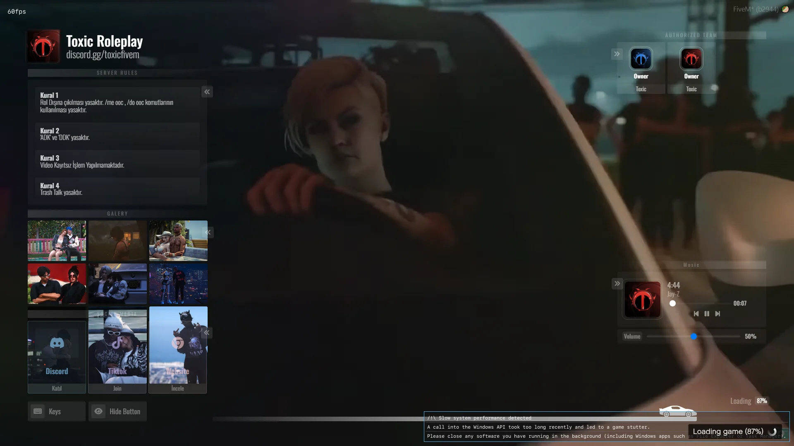This screenshot has width=794, height=446.
Task: Go to previous track in music player
Action: pyautogui.click(x=696, y=314)
